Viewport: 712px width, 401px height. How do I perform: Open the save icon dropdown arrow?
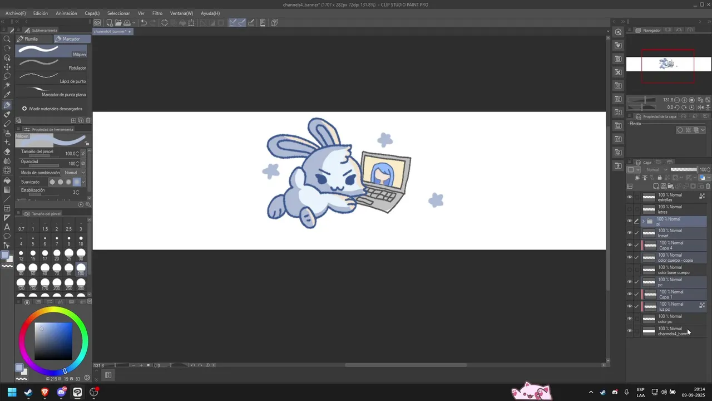pyautogui.click(x=133, y=23)
